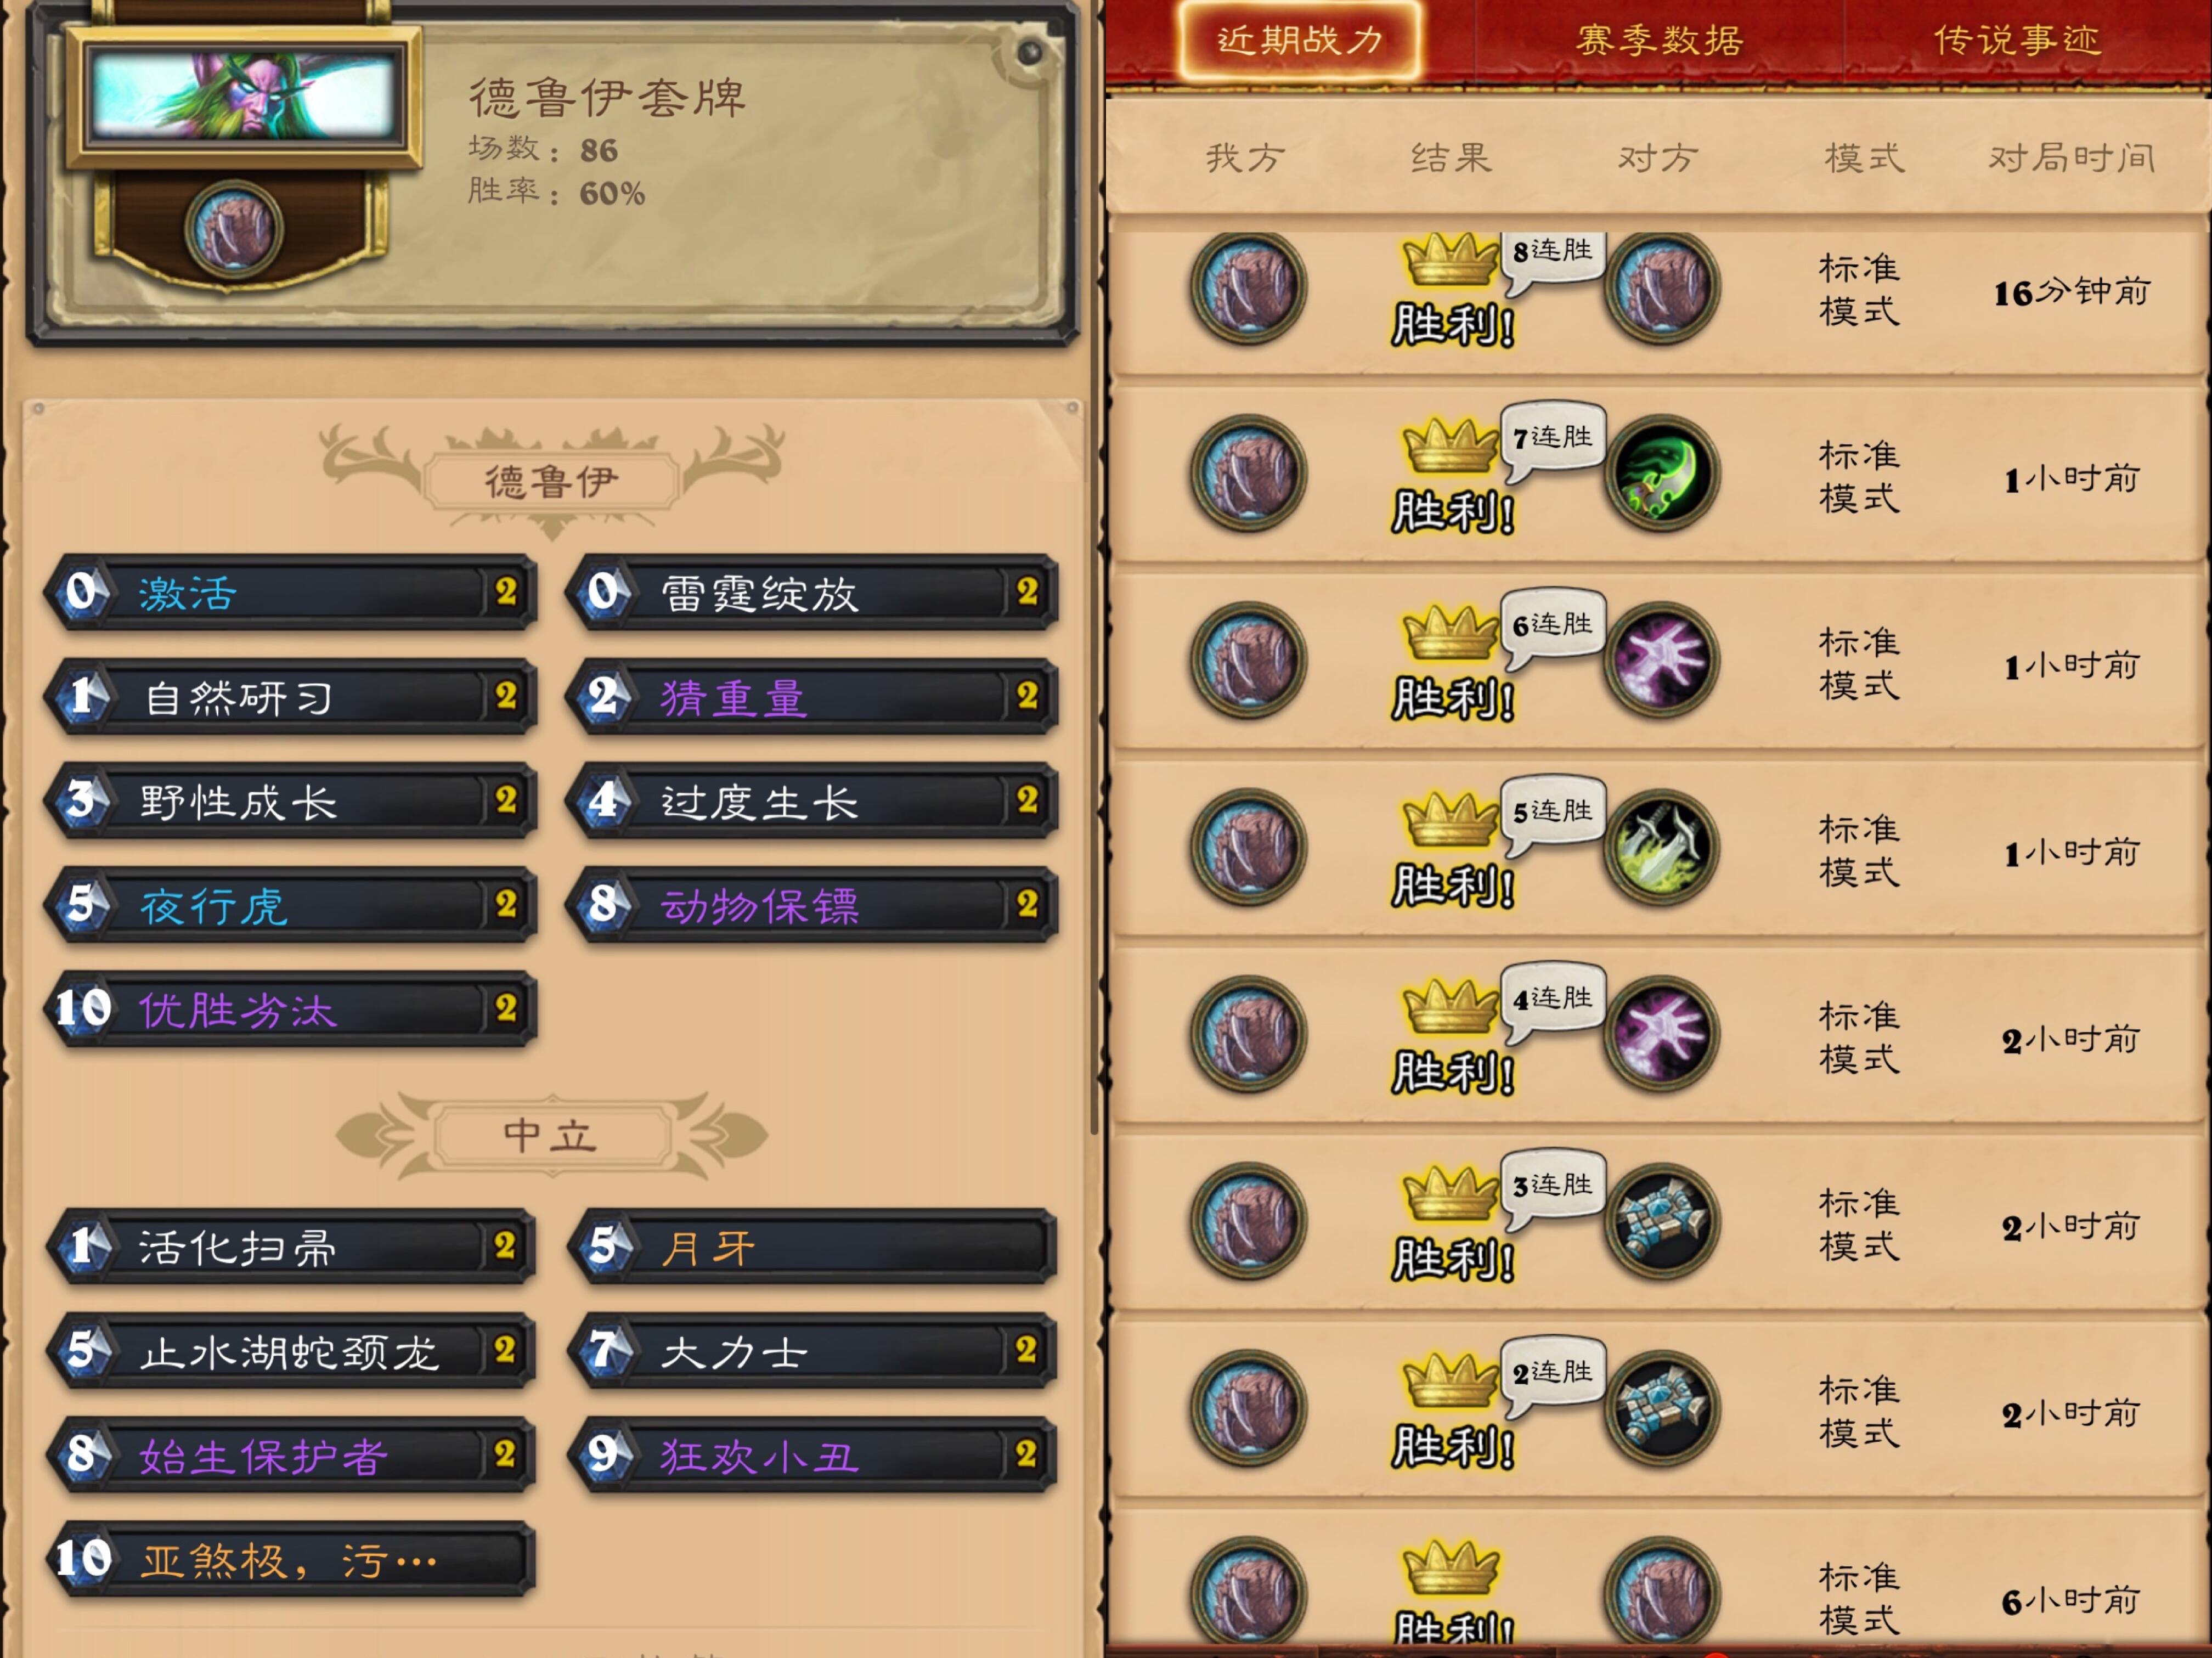Click the purple Priest opponent icon, 6连胜 row
Image resolution: width=2212 pixels, height=1658 pixels.
click(x=1662, y=659)
